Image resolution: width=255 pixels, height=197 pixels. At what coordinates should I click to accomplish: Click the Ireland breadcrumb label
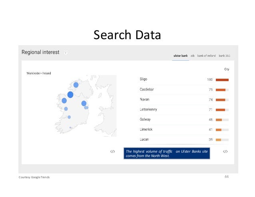point(47,73)
